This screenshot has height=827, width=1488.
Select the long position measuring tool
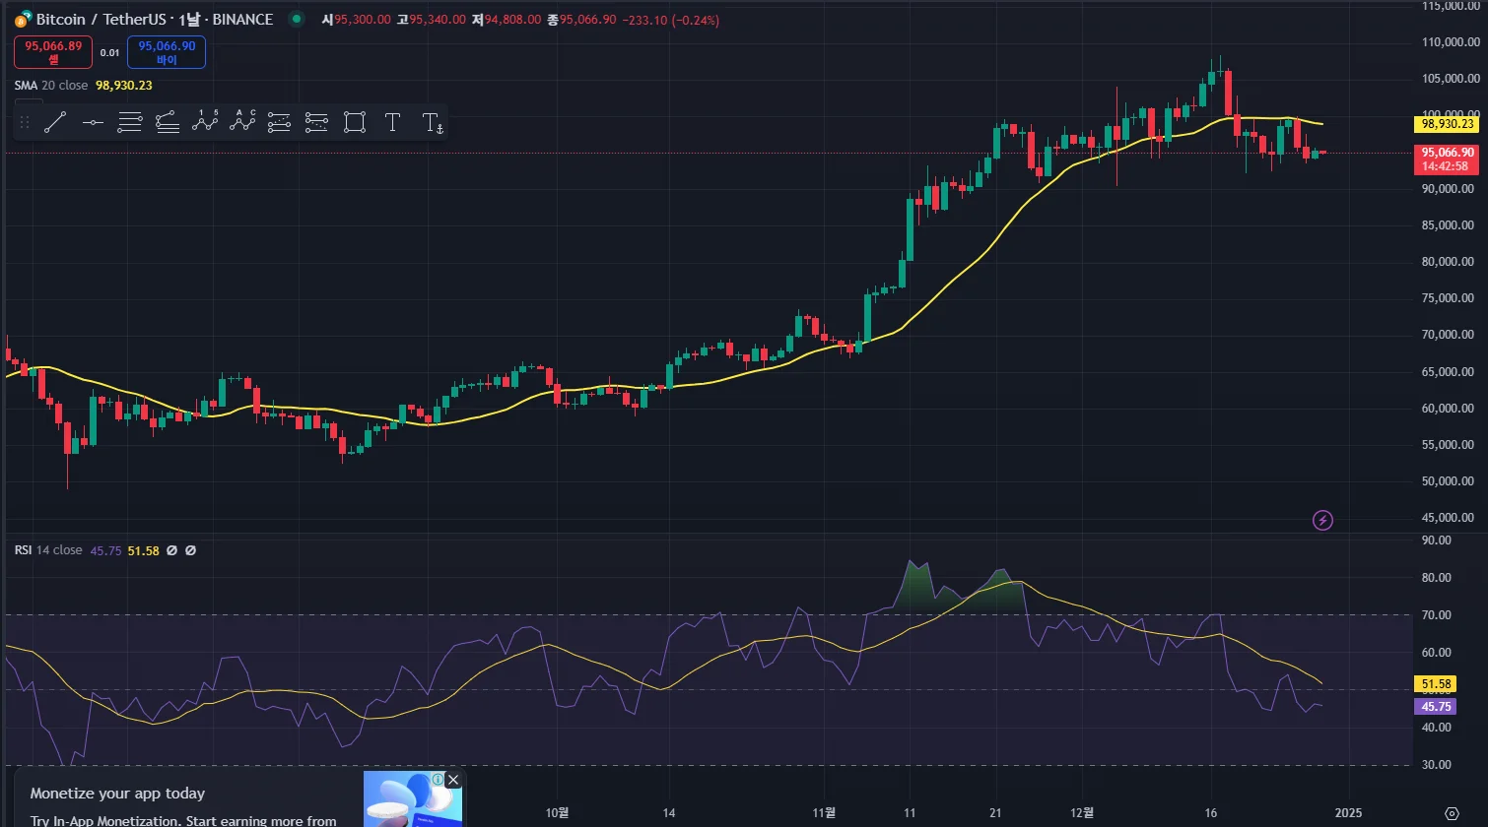pos(280,122)
